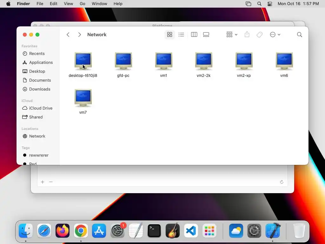This screenshot has width=325, height=244.
Task: Open Finder from the Dock
Action: click(x=26, y=231)
